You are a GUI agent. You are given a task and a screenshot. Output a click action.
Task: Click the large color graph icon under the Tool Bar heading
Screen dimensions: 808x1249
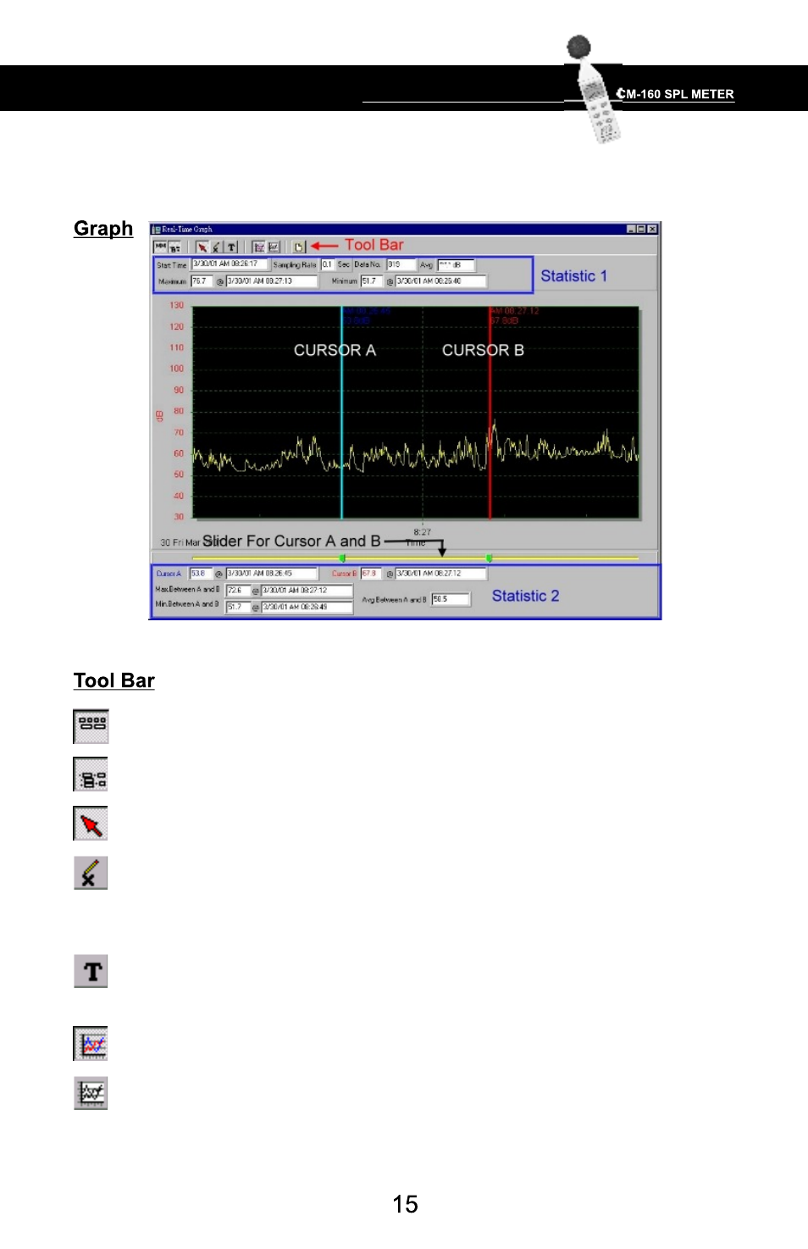pos(91,1044)
